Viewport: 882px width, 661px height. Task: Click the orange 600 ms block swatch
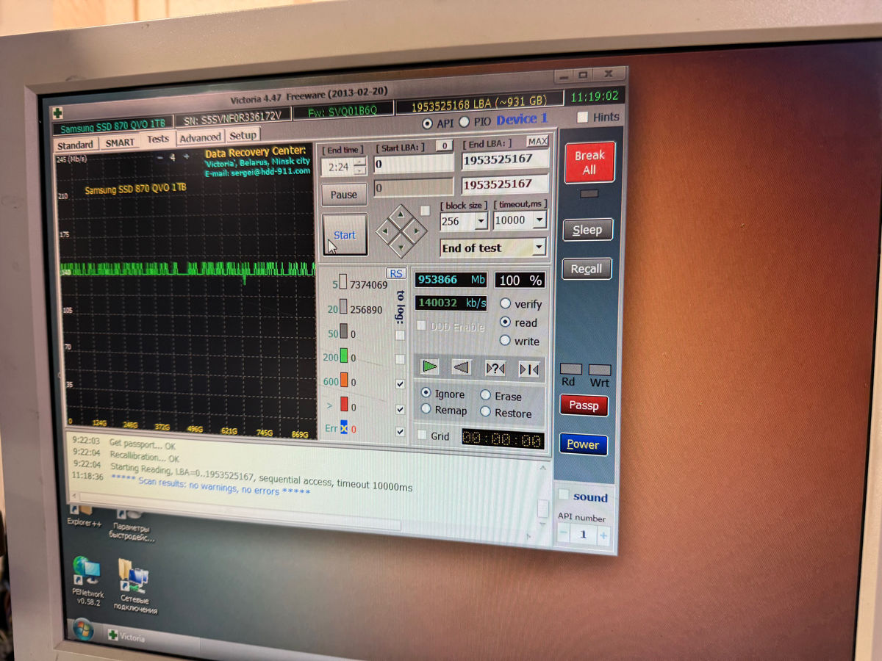343,381
